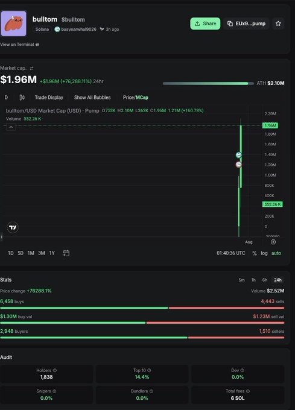
Task: Click the red trade bubble on chart
Action: [x=238, y=165]
